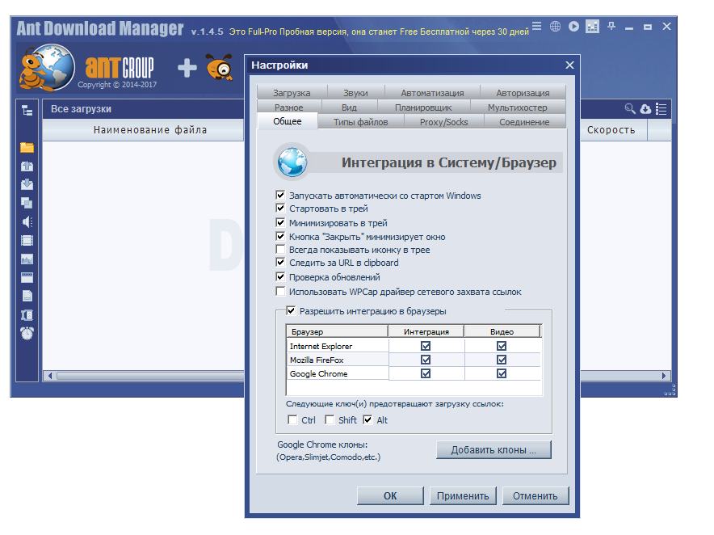Viewport: 714px width, 535px height.
Task: Select the compressed archive category icon
Action: [x=27, y=315]
